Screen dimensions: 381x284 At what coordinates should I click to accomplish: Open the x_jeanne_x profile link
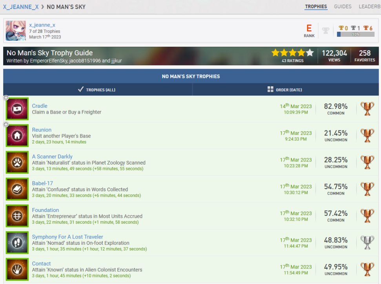(x=42, y=25)
